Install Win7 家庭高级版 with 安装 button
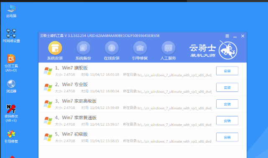Image resolution: width=268 pixels, height=158 pixels. click(x=227, y=104)
